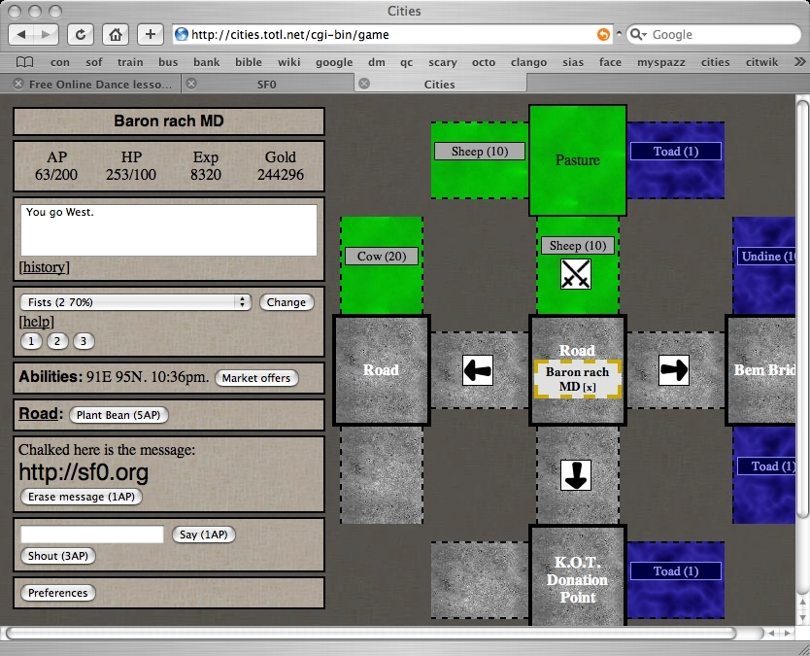This screenshot has width=810, height=656.
Task: Open the history link
Action: point(45,267)
